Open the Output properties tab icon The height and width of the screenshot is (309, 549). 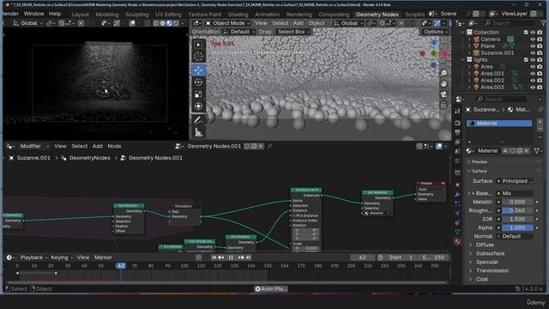tap(457, 132)
